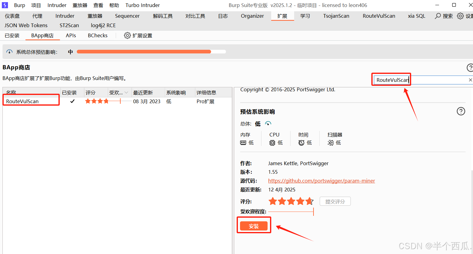Open the BApp Store help question icon
The image size is (473, 254).
pos(470,68)
